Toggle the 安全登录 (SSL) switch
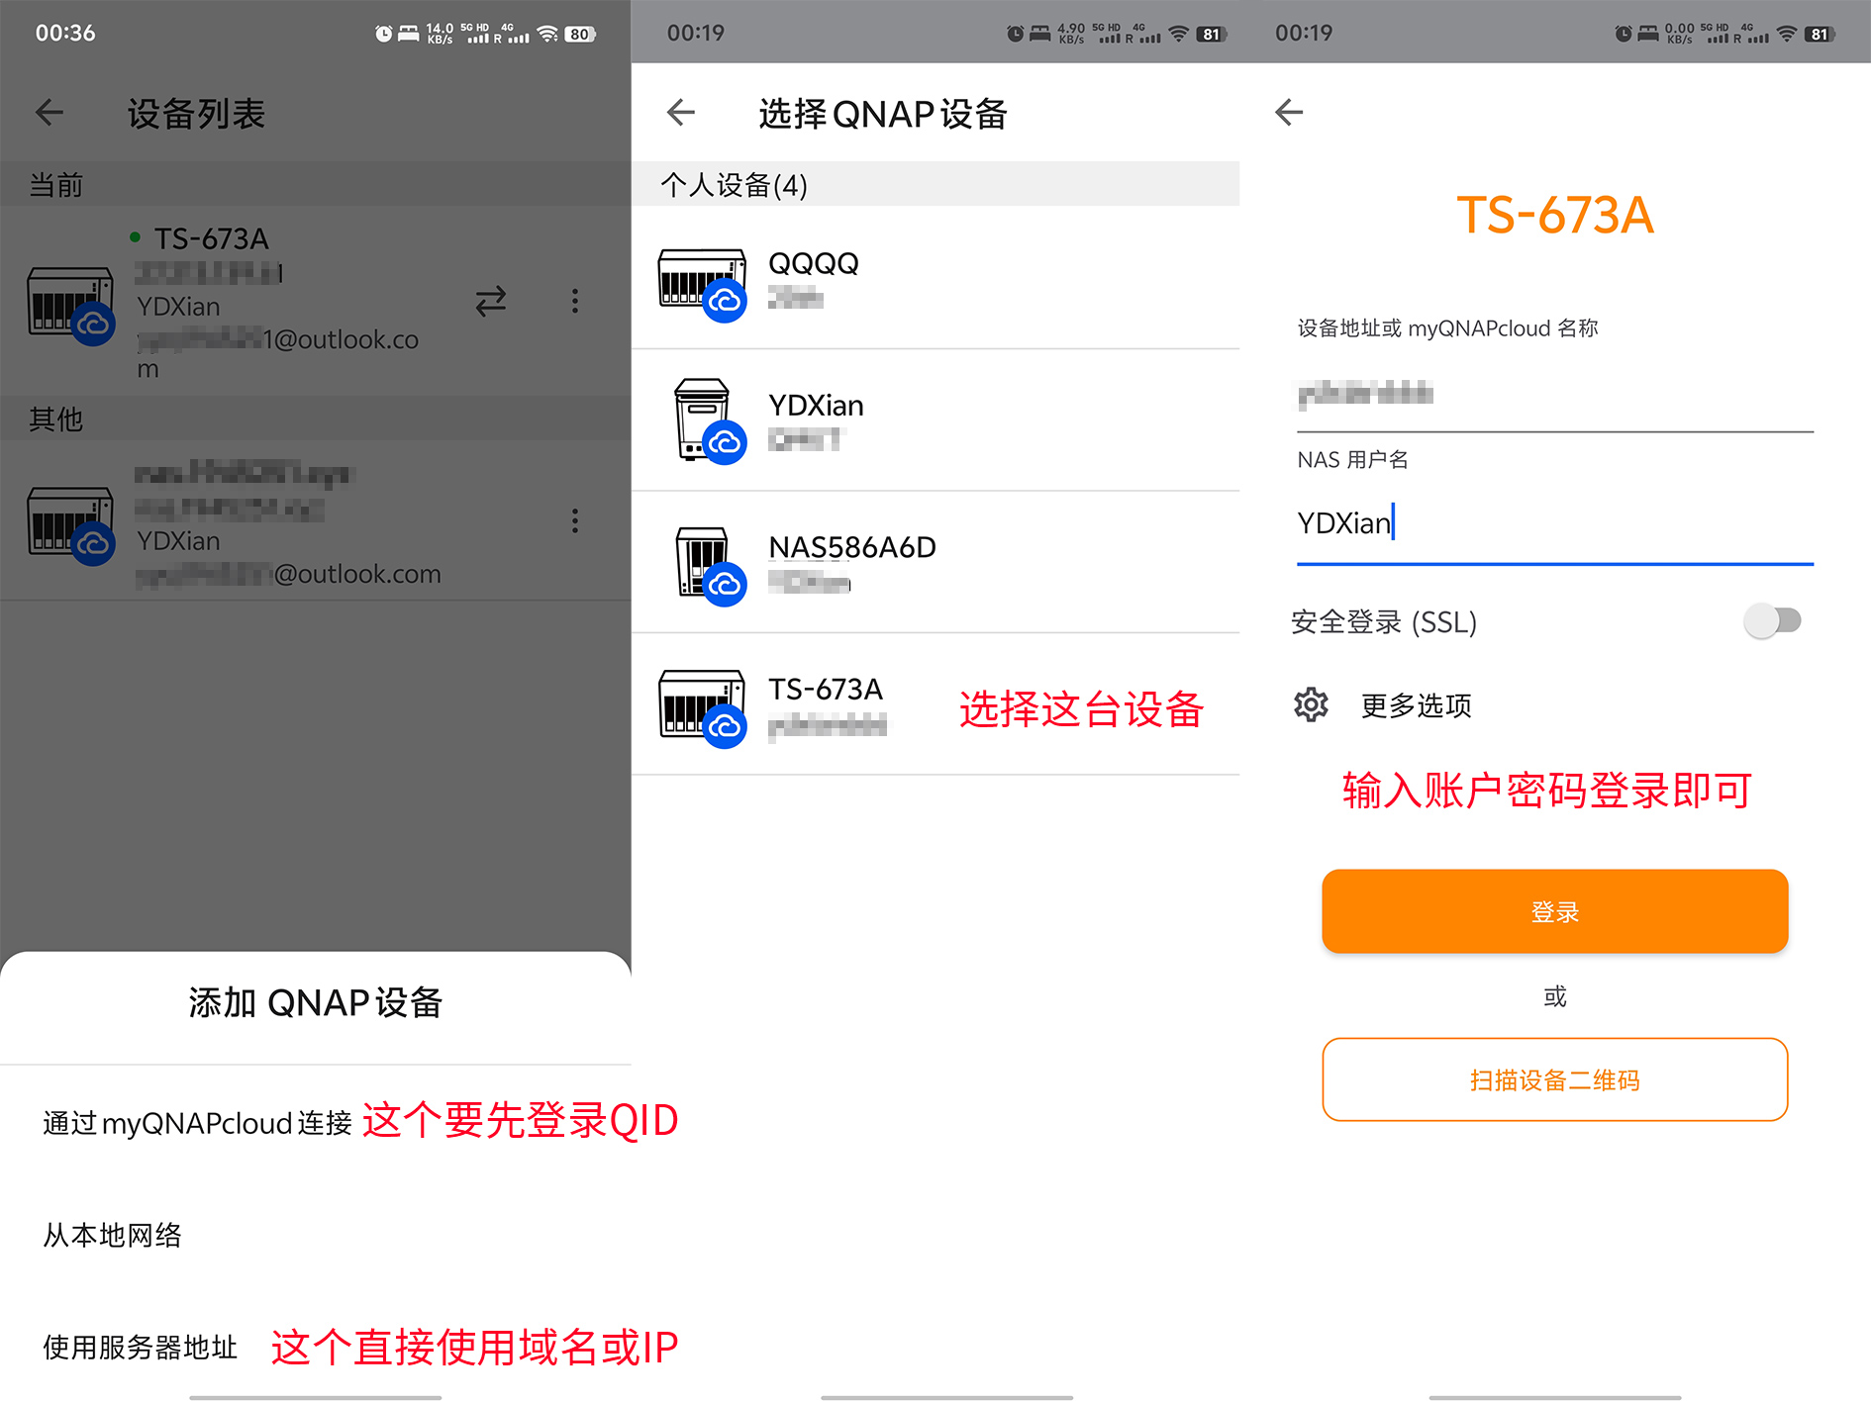 point(1773,621)
